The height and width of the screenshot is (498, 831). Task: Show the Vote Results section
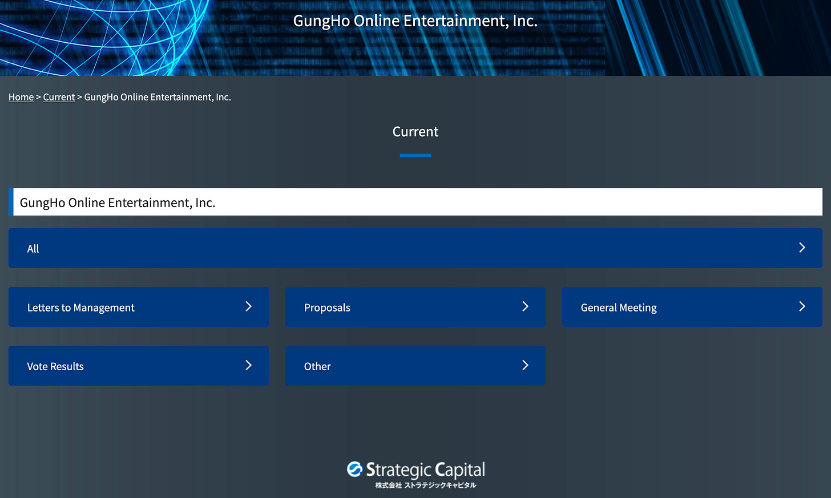click(139, 366)
